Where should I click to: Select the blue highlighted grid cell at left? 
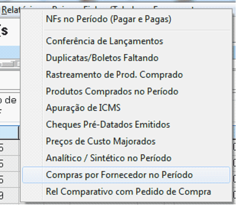9,132
